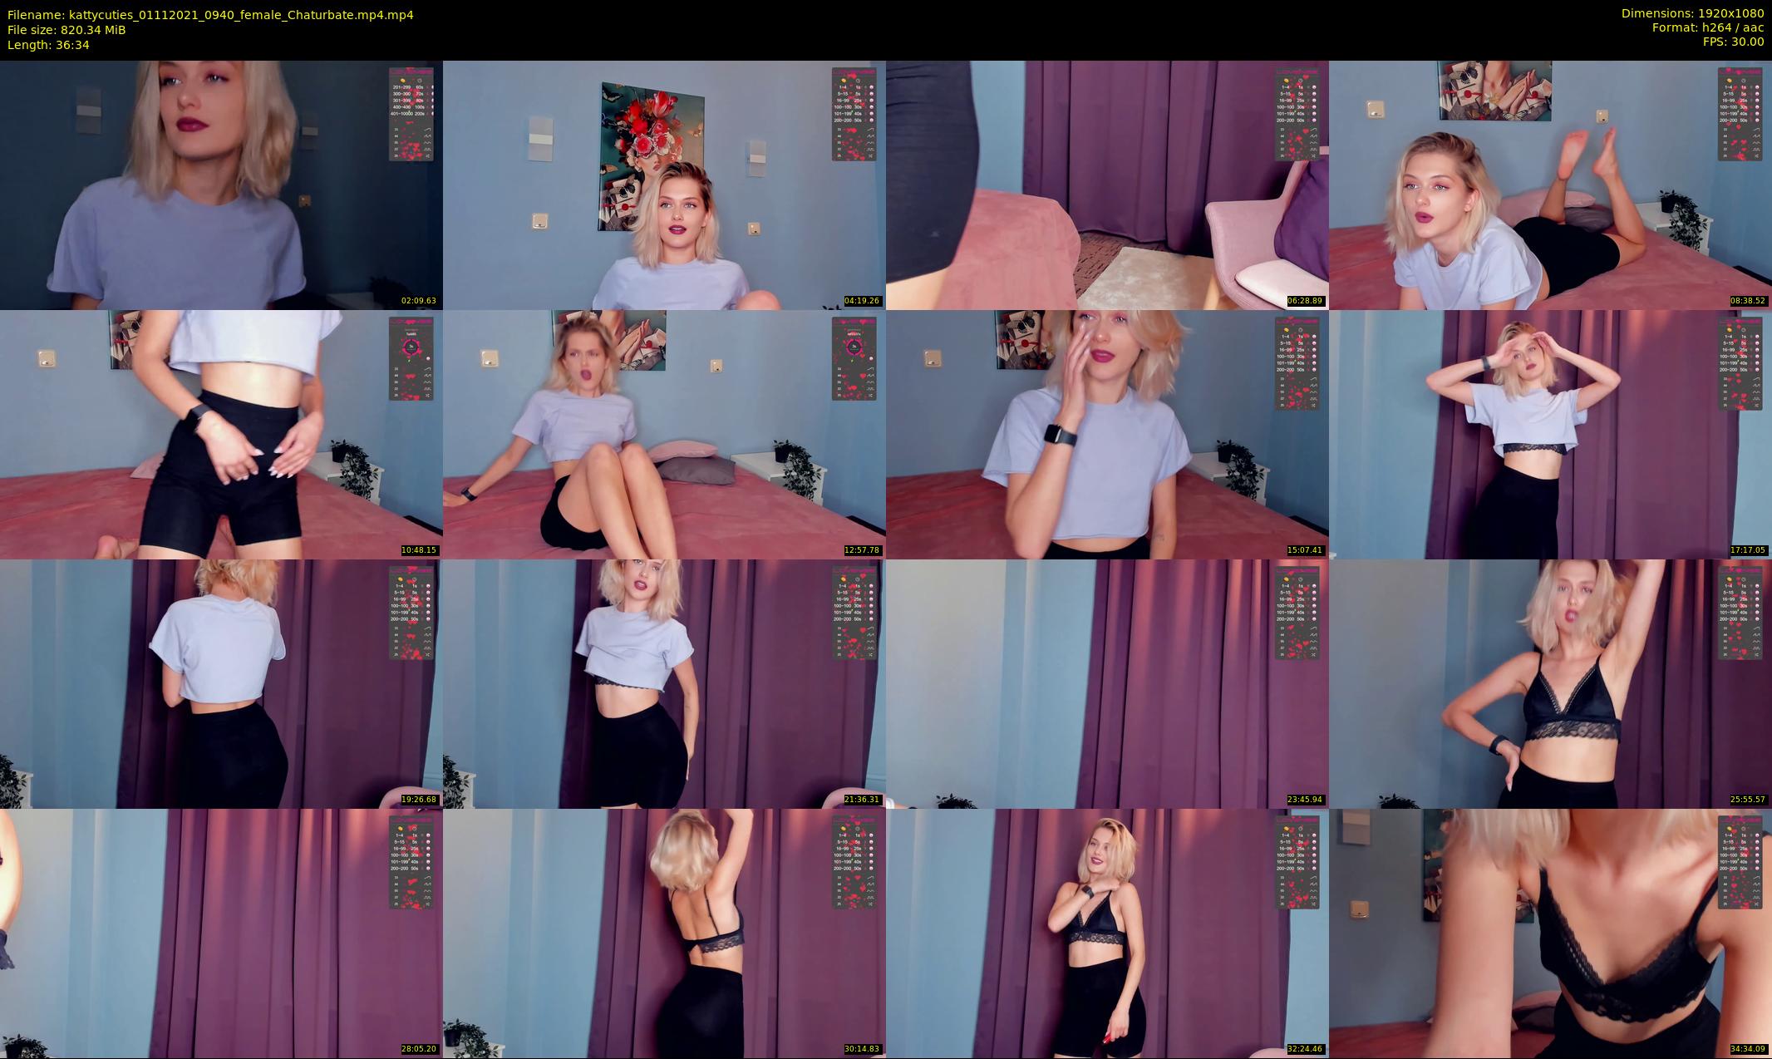Select the thumbnail labeled 19:26.68
The width and height of the screenshot is (1772, 1059).
click(221, 683)
